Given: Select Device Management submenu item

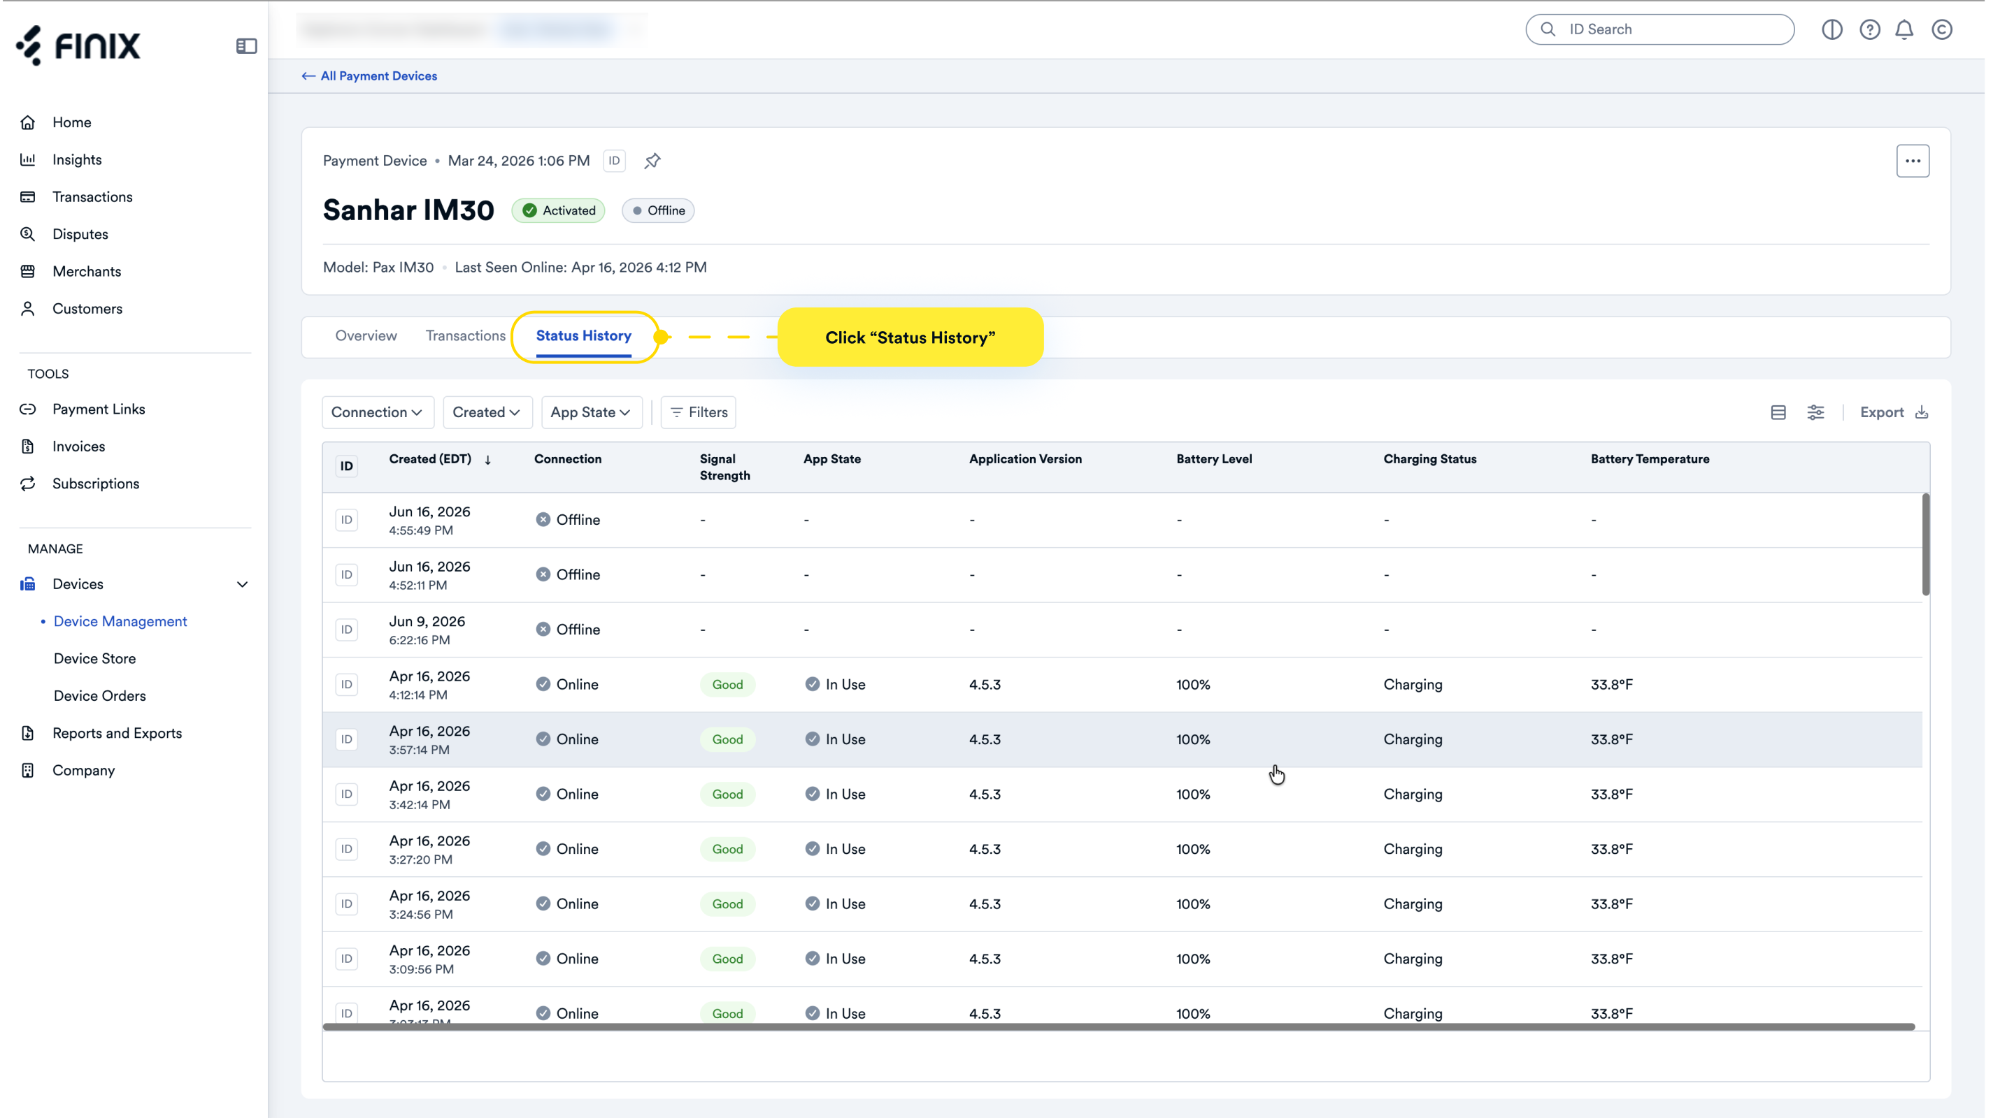Looking at the screenshot, I should click(120, 621).
